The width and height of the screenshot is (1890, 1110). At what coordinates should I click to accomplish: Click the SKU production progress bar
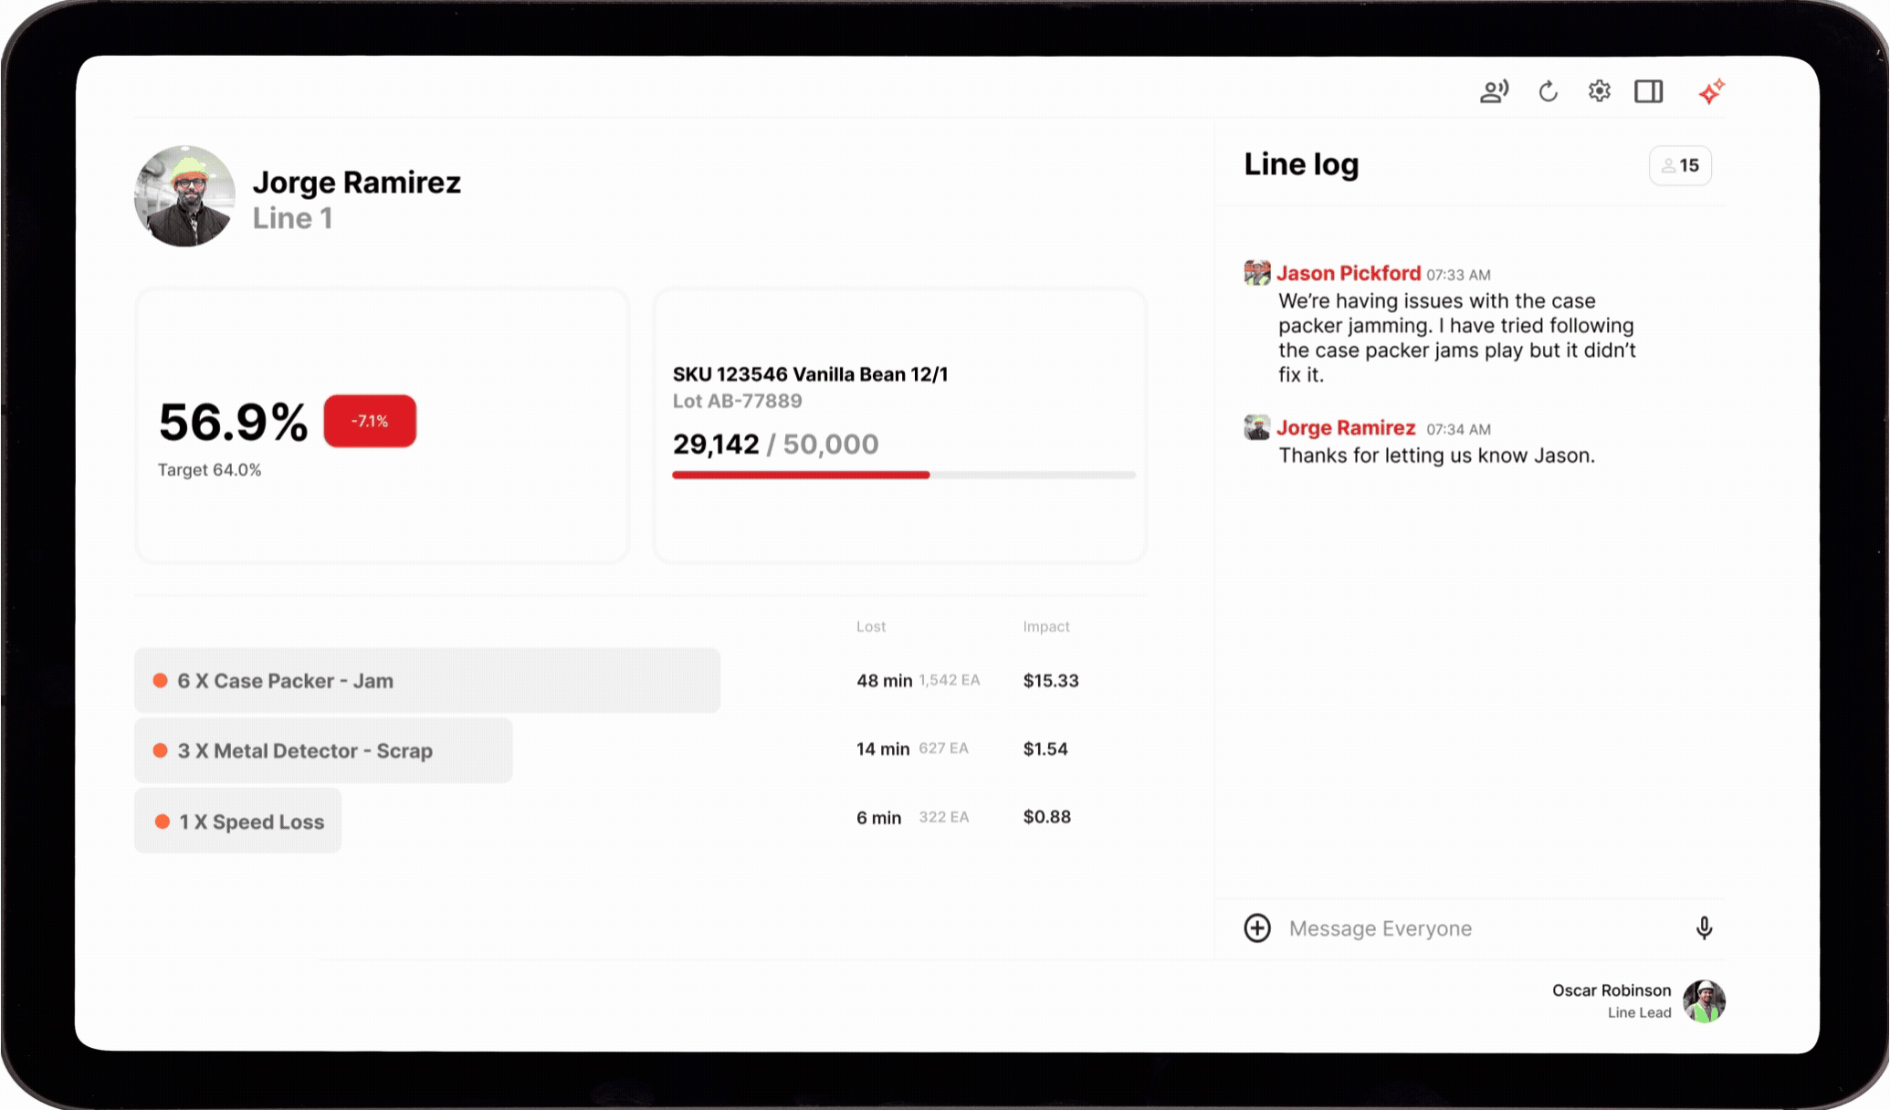[x=903, y=475]
